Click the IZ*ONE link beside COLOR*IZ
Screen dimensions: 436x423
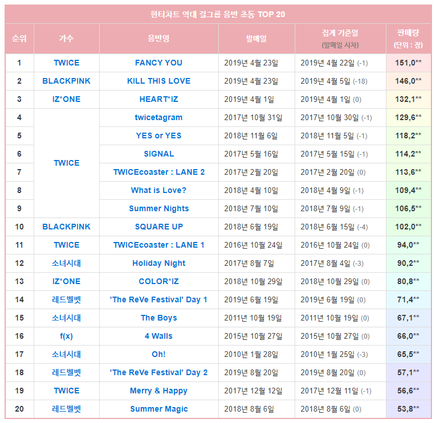(x=67, y=281)
